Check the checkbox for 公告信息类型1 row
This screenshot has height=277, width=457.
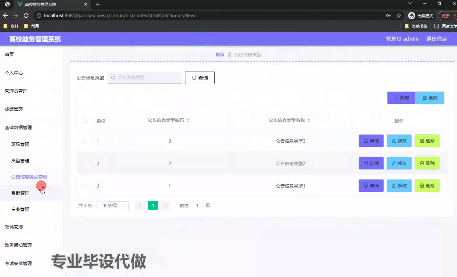point(85,186)
